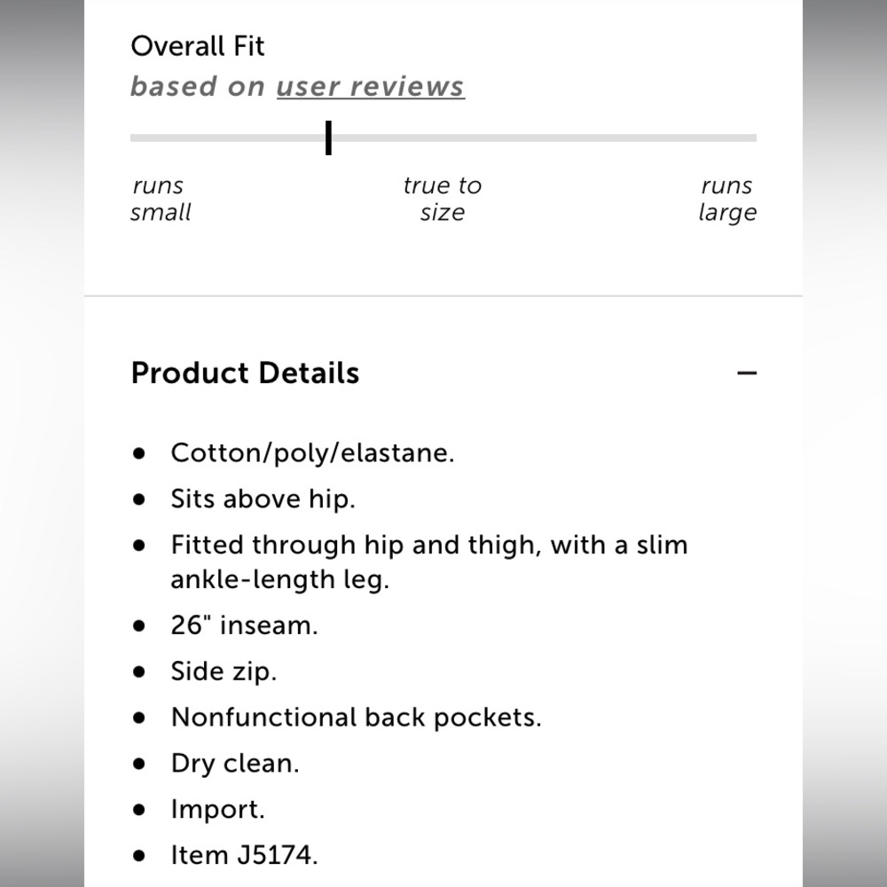Click the Overall Fit heading
This screenshot has width=887, height=887.
[x=197, y=45]
